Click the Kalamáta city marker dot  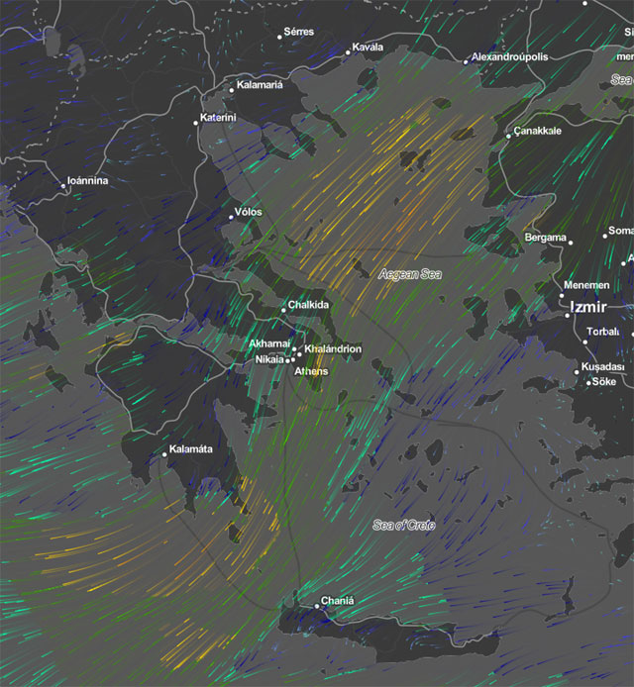click(164, 454)
